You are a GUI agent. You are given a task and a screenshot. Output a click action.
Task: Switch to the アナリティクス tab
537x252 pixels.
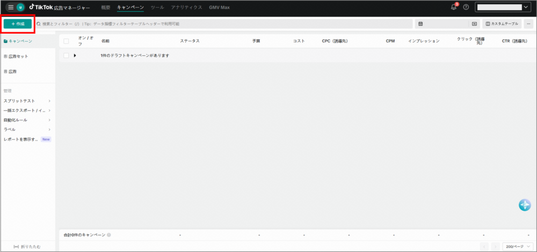[186, 8]
